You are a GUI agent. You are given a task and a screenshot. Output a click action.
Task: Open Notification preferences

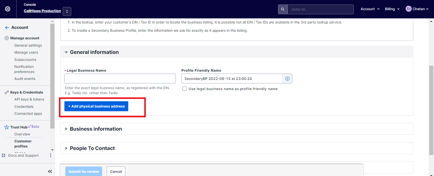point(24,69)
